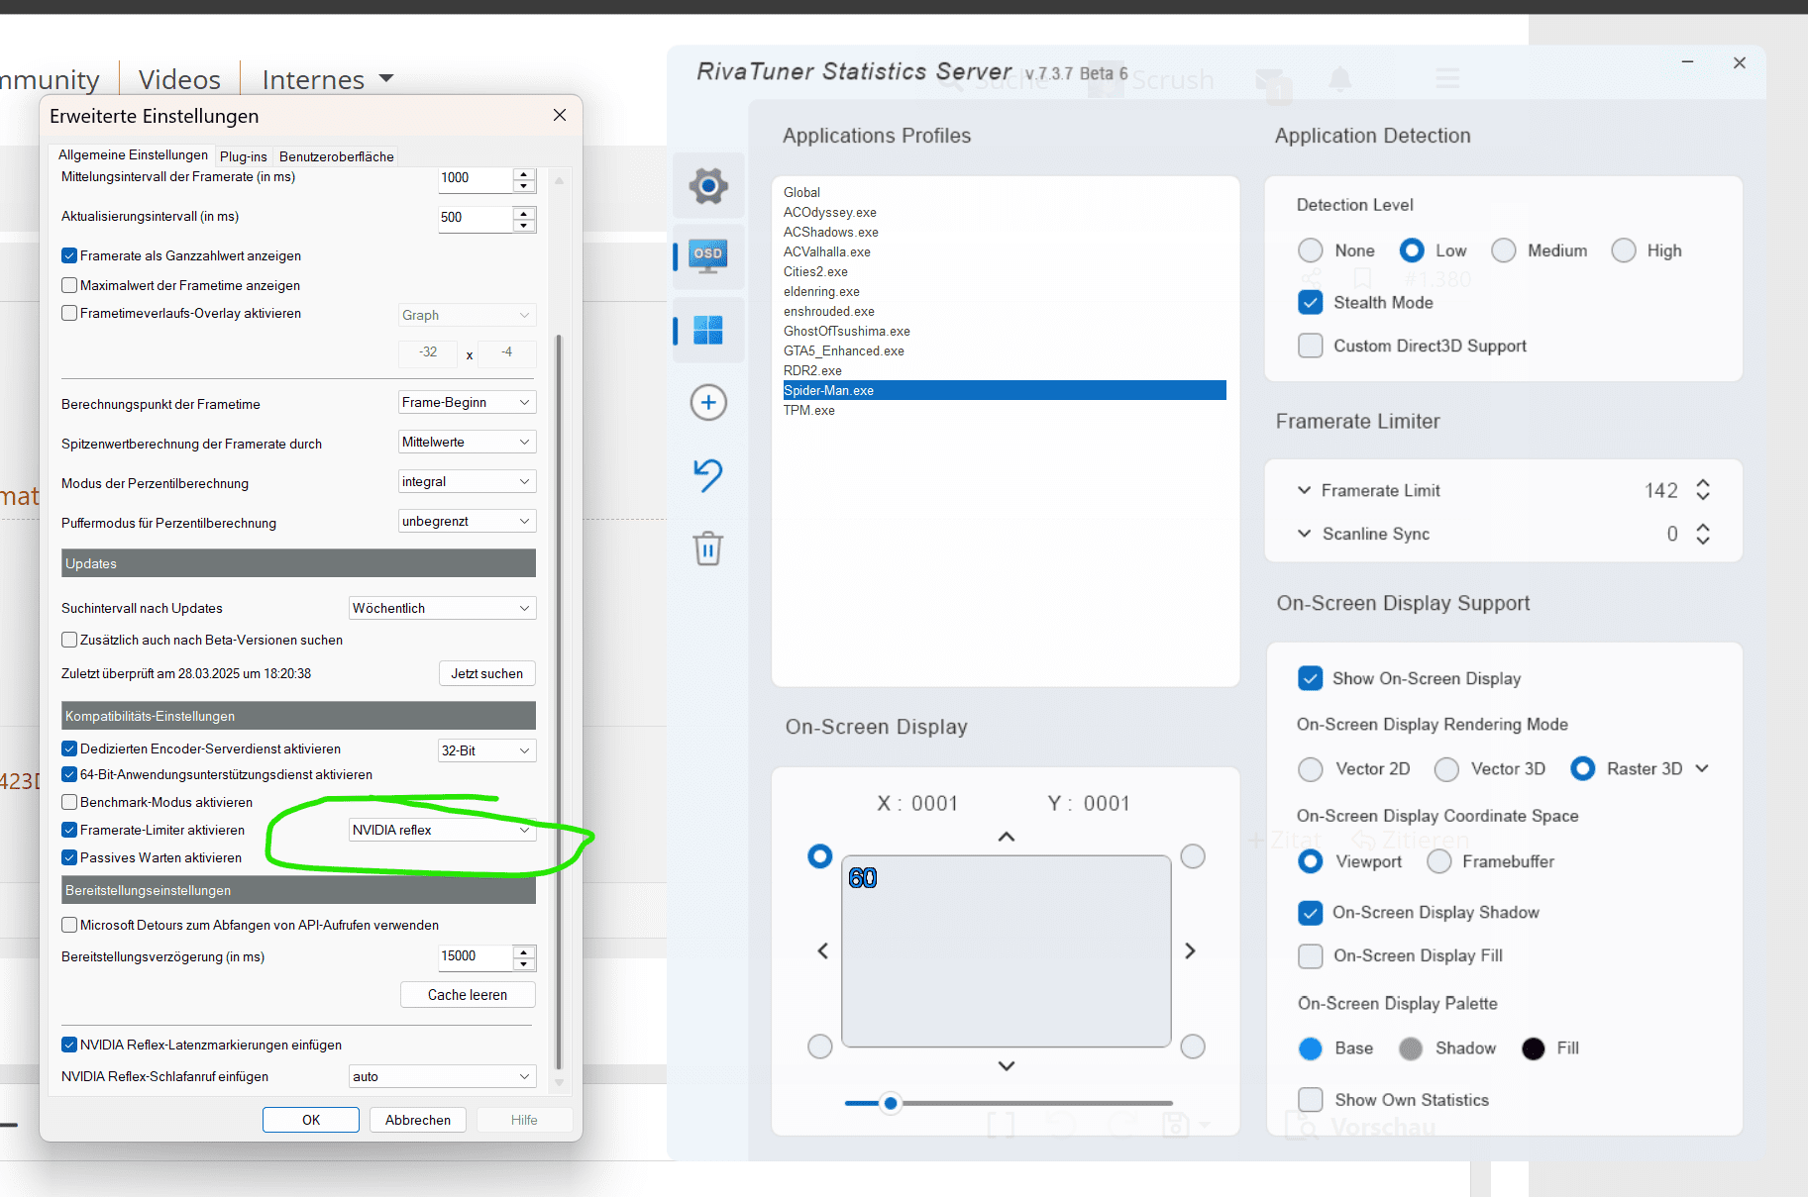Open Perzentilberechnung integral dropdown
This screenshot has width=1808, height=1197.
click(x=467, y=481)
